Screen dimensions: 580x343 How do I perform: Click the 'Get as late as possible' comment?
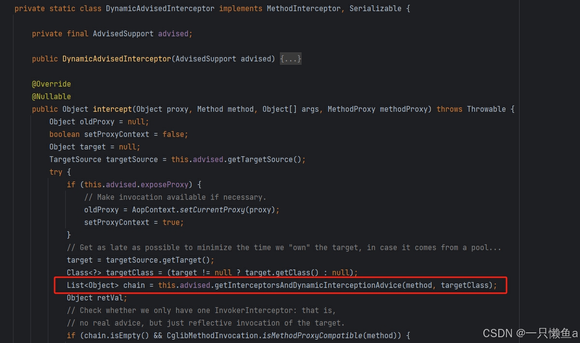284,248
